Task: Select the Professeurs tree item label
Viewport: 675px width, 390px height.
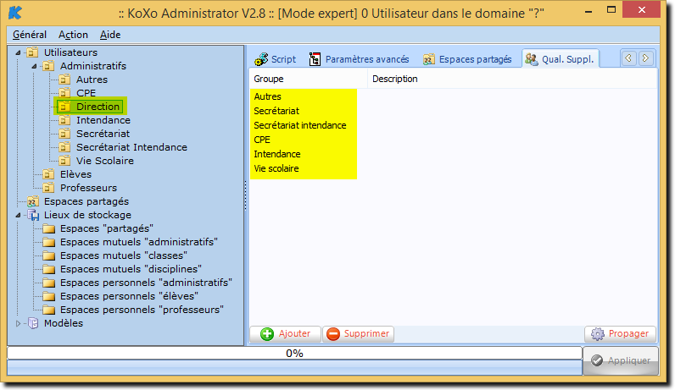Action: coord(88,188)
